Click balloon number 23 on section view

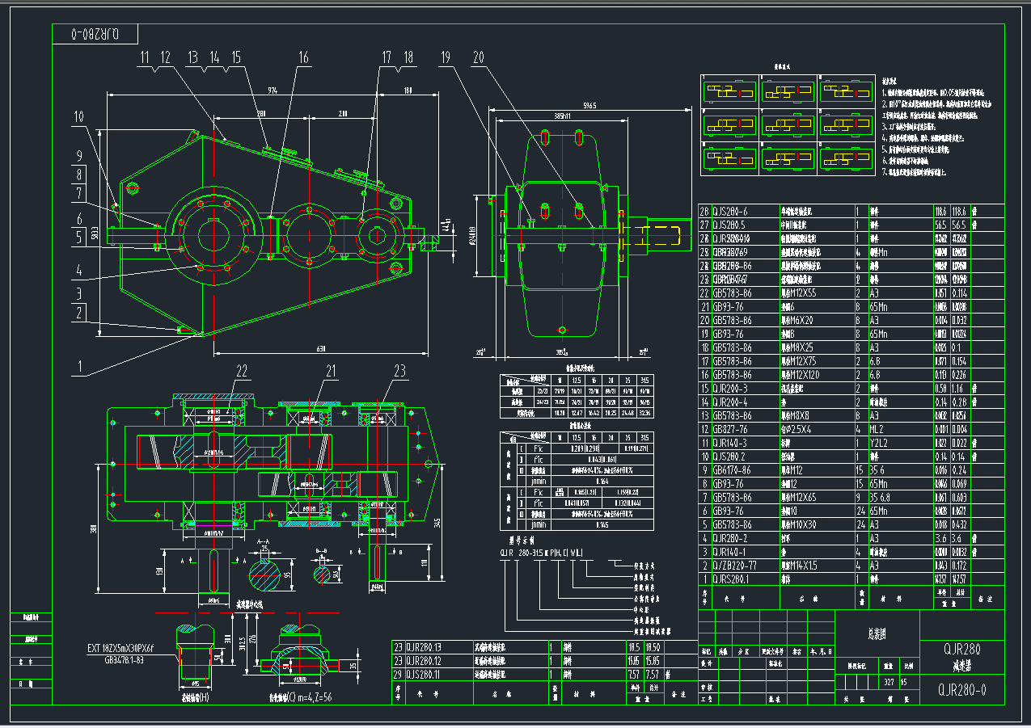pos(399,371)
